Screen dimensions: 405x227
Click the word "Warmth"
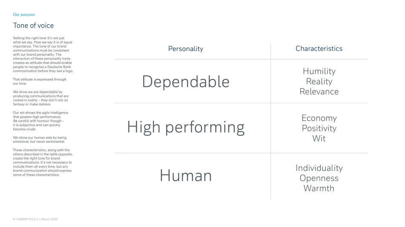pos(319,188)
